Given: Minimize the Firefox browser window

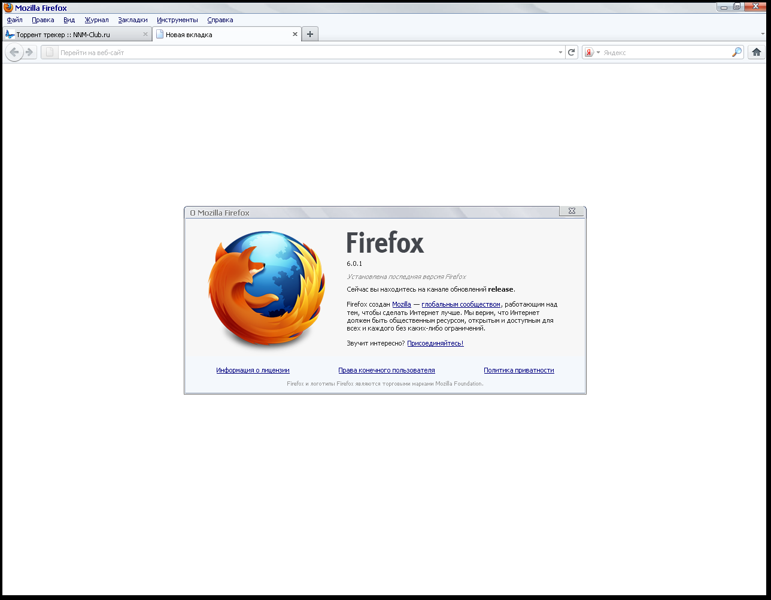Looking at the screenshot, I should tap(724, 7).
